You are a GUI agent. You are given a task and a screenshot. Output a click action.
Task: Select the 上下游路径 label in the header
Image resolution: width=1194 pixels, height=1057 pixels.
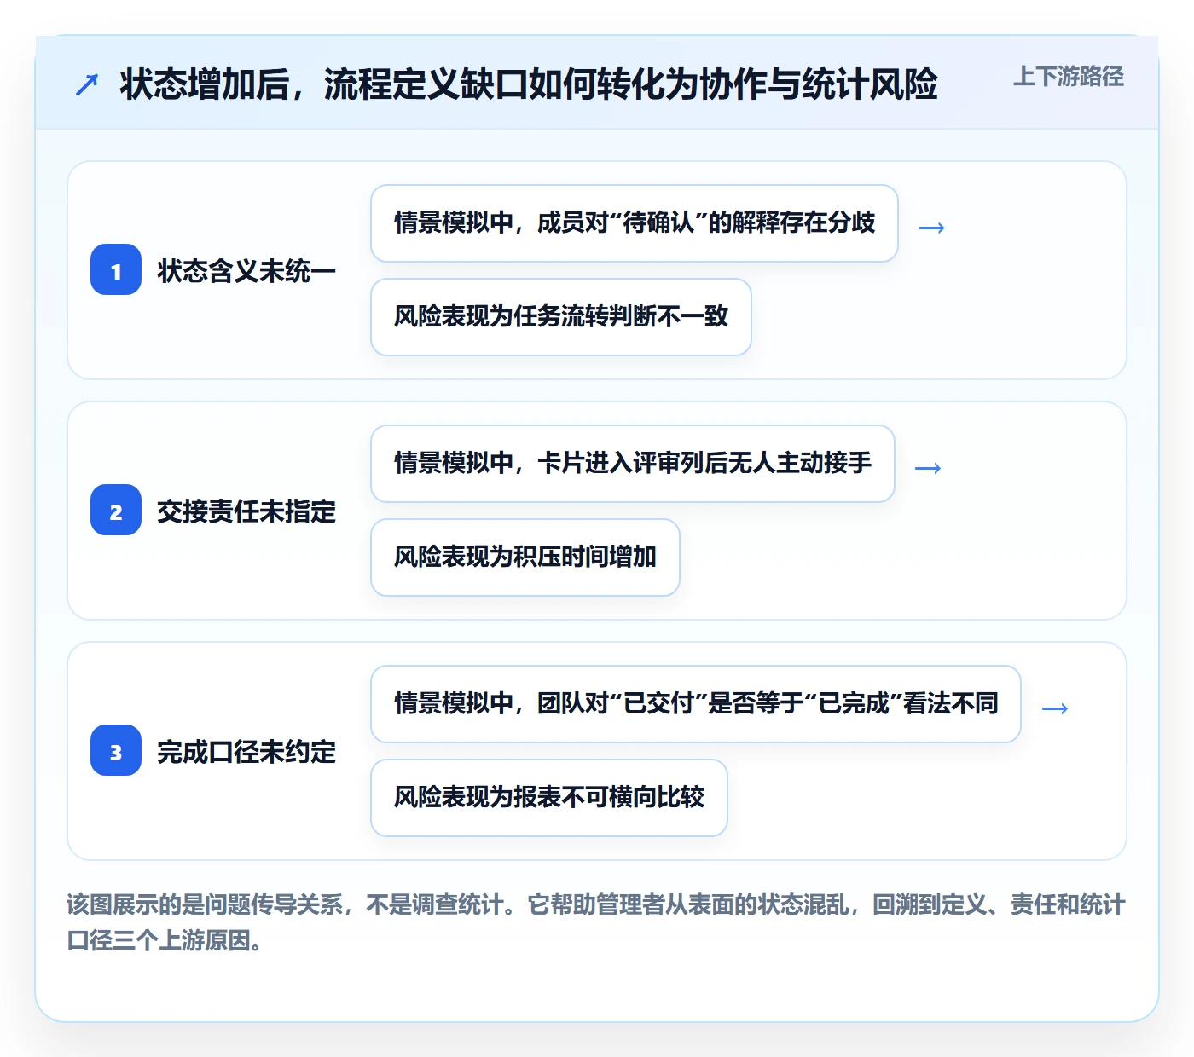[x=1069, y=77]
